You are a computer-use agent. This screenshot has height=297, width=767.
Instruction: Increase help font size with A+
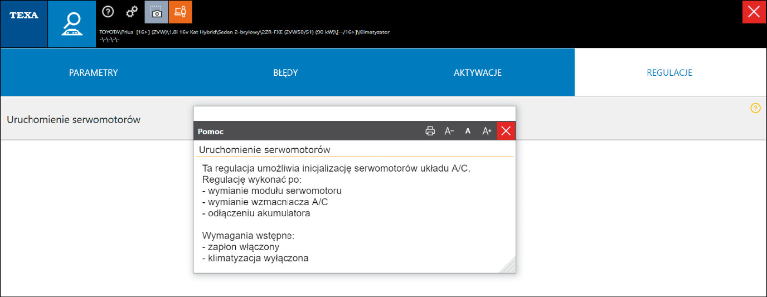point(487,131)
